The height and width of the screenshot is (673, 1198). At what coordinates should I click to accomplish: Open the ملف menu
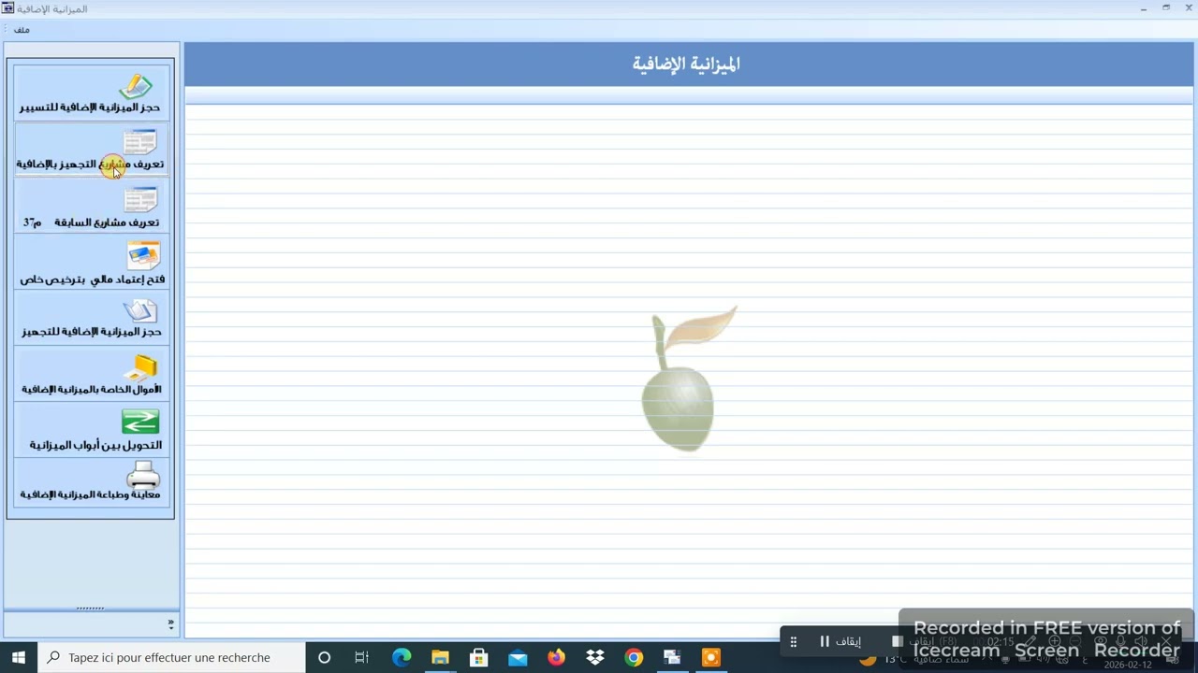(22, 30)
